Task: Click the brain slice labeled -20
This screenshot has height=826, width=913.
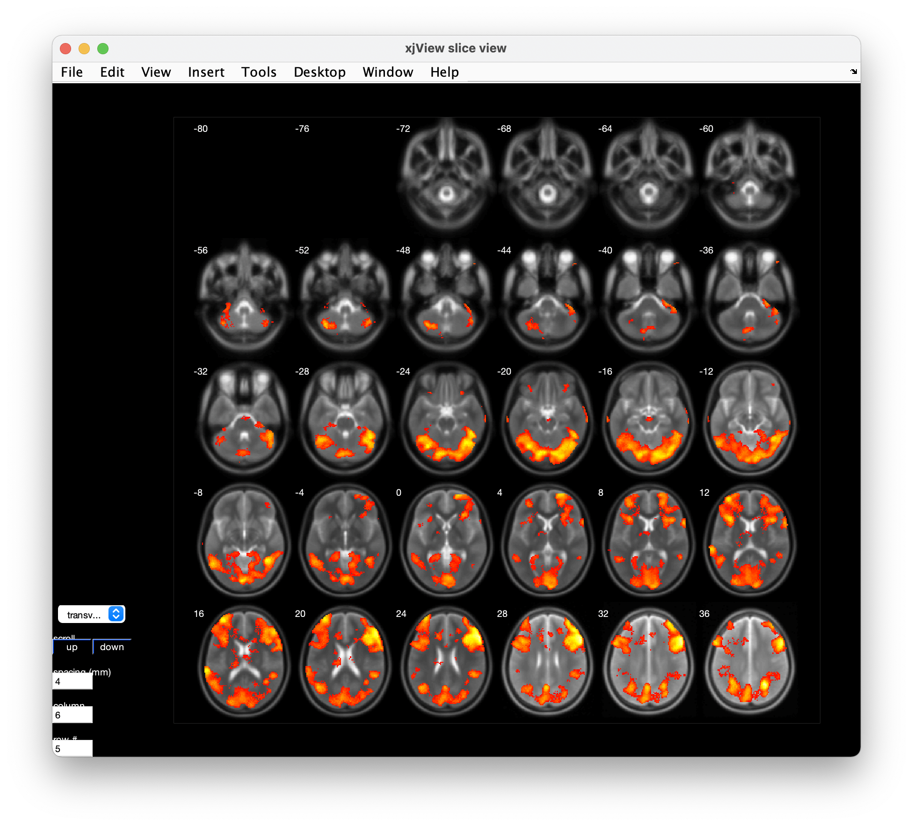Action: pyautogui.click(x=547, y=419)
